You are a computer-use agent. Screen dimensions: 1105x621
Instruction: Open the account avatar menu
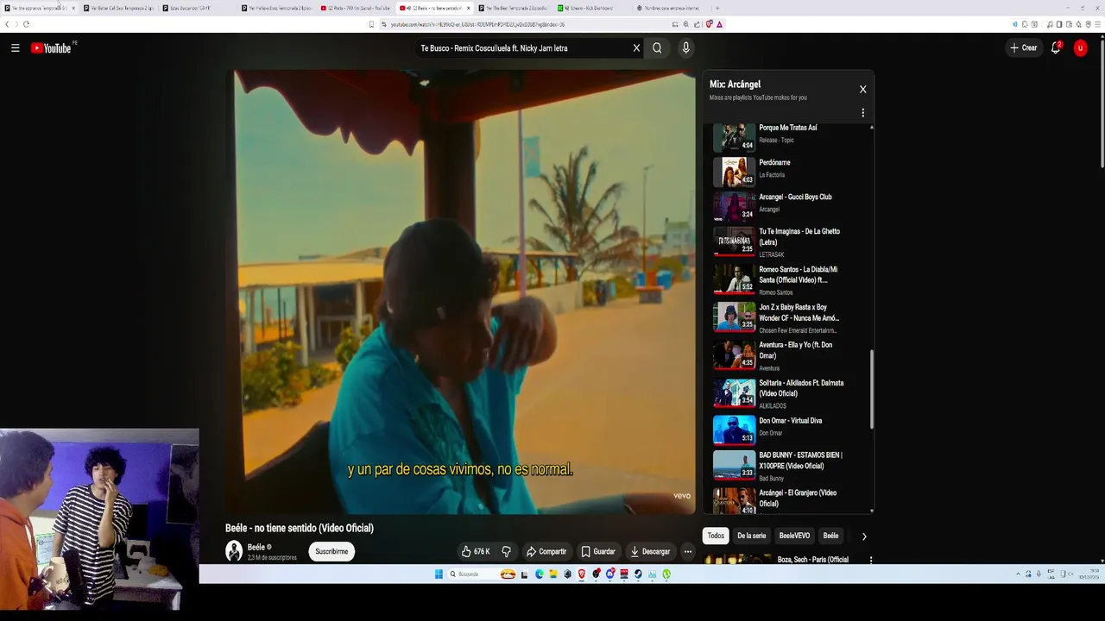pyautogui.click(x=1080, y=48)
